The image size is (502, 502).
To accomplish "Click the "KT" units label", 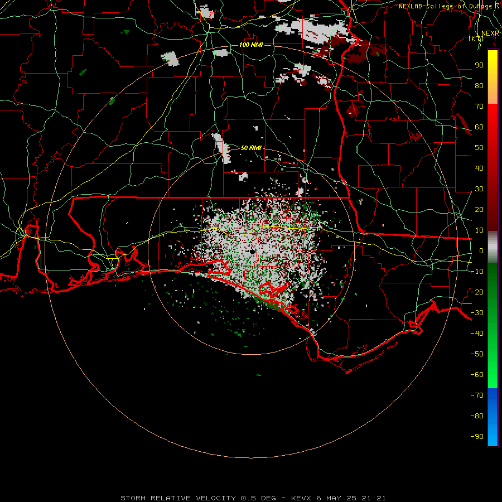I will pyautogui.click(x=476, y=38).
